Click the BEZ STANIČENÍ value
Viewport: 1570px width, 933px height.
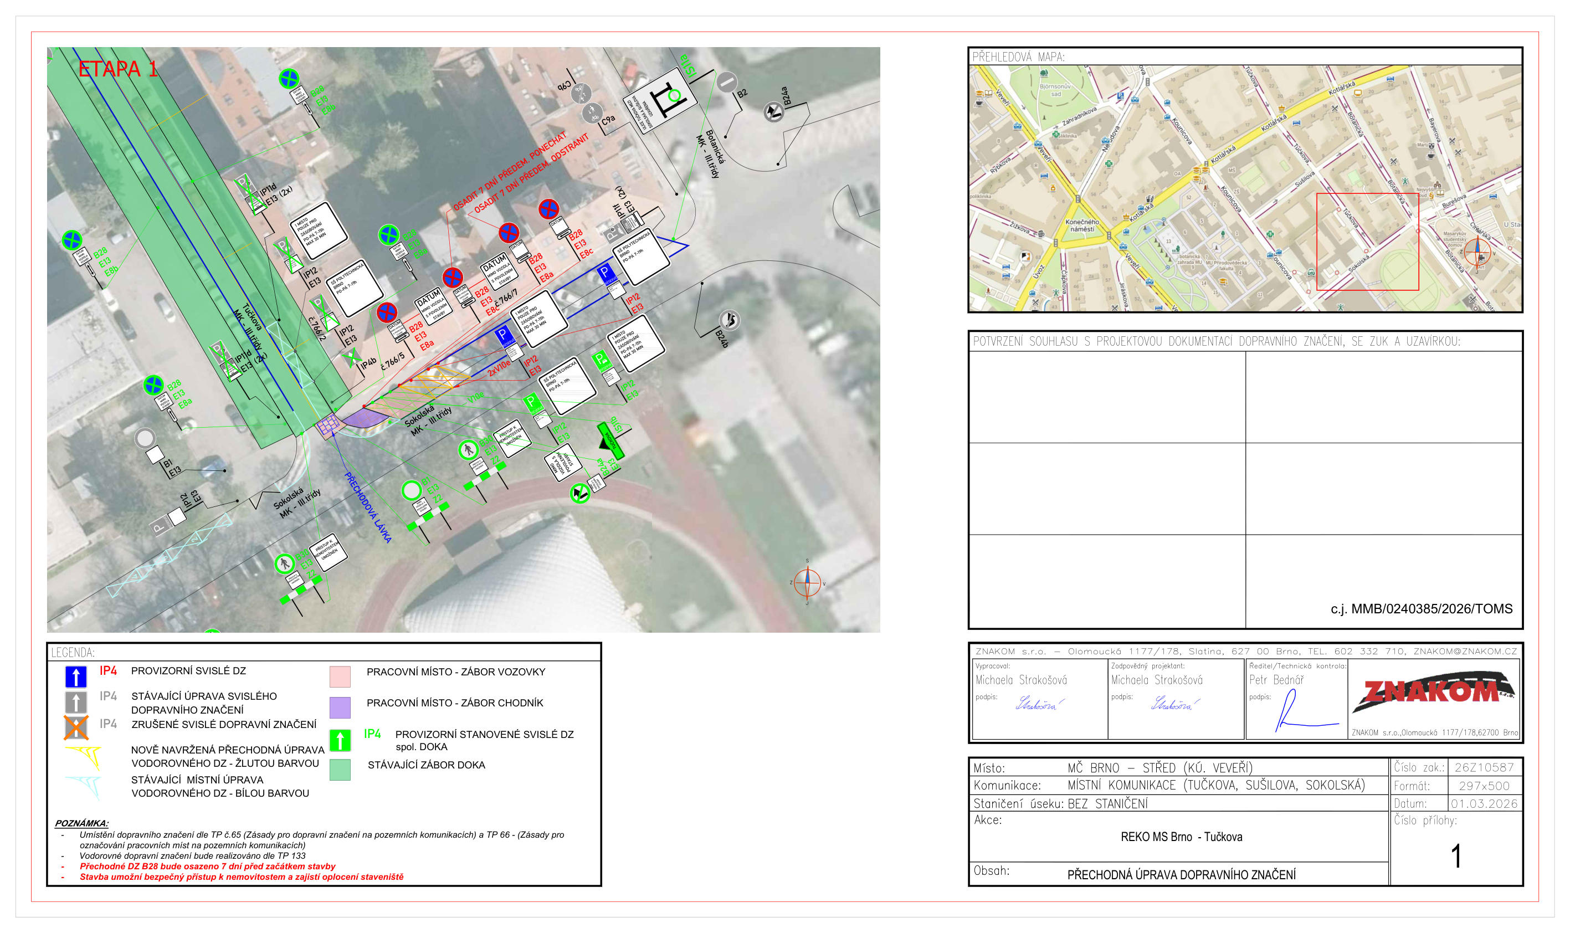coord(1107,803)
